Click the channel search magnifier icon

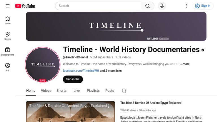[124, 91]
